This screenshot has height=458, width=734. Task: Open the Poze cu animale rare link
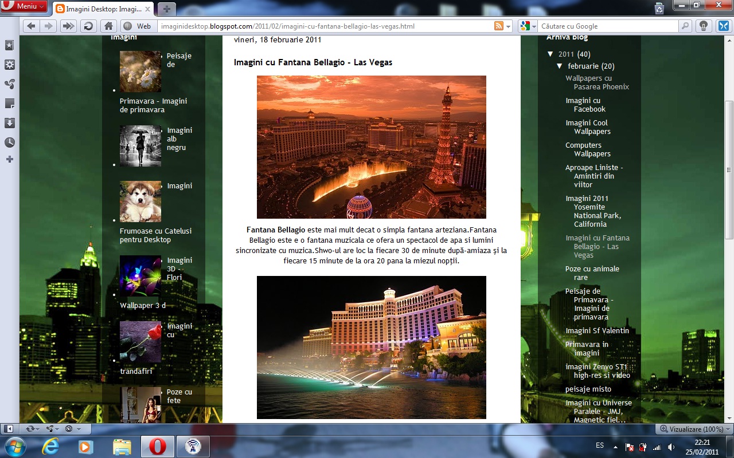click(592, 273)
